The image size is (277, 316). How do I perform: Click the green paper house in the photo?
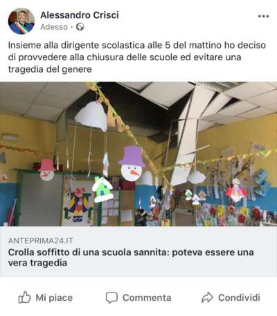click(x=102, y=189)
